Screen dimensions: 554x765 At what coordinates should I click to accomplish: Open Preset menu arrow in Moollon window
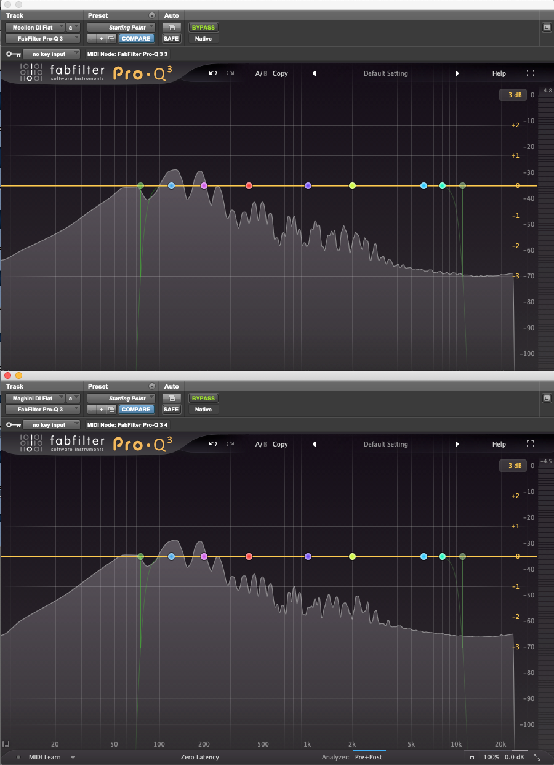point(152,15)
